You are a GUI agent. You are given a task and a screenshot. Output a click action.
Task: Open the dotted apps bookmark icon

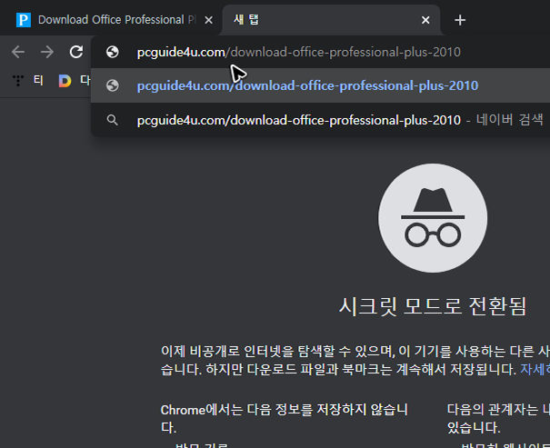(18, 81)
